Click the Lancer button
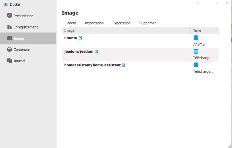Screen dimensions: 232x148 [71, 23]
